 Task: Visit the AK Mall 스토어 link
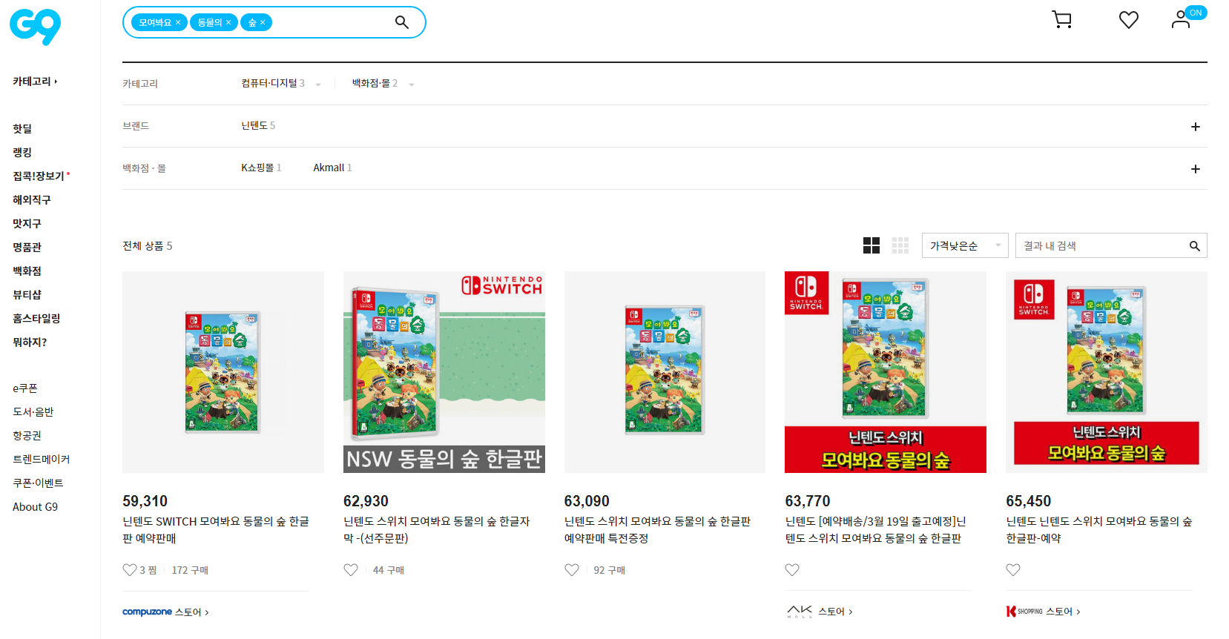820,612
